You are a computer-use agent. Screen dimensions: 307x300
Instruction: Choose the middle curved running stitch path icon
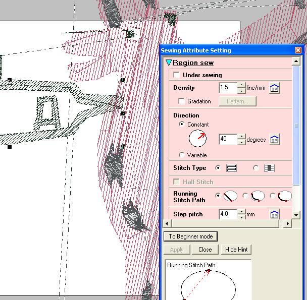pos(258,196)
